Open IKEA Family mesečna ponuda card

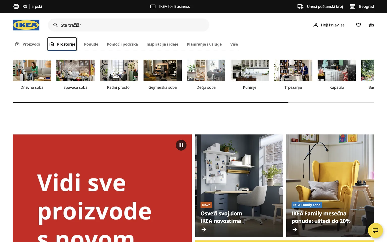coord(330,186)
